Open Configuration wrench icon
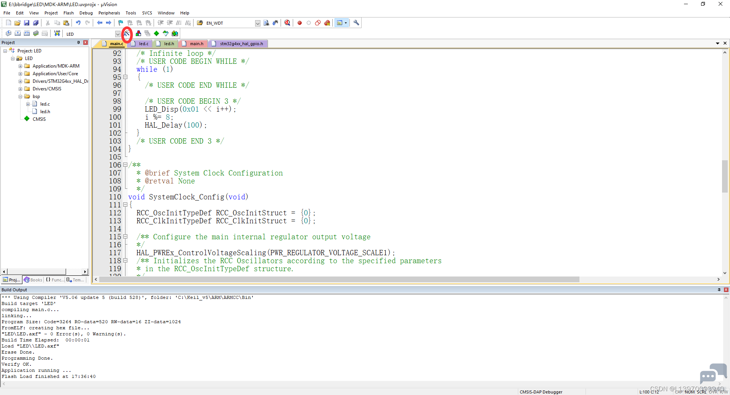 (x=356, y=23)
